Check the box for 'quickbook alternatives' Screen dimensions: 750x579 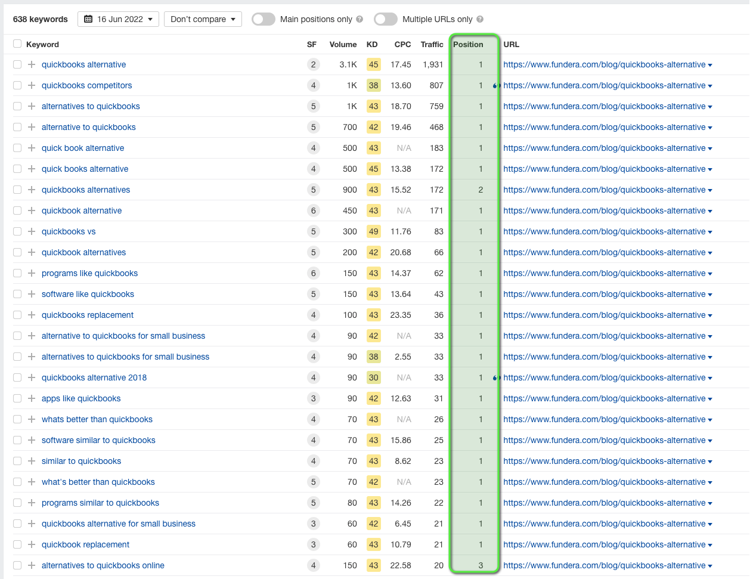click(x=17, y=252)
